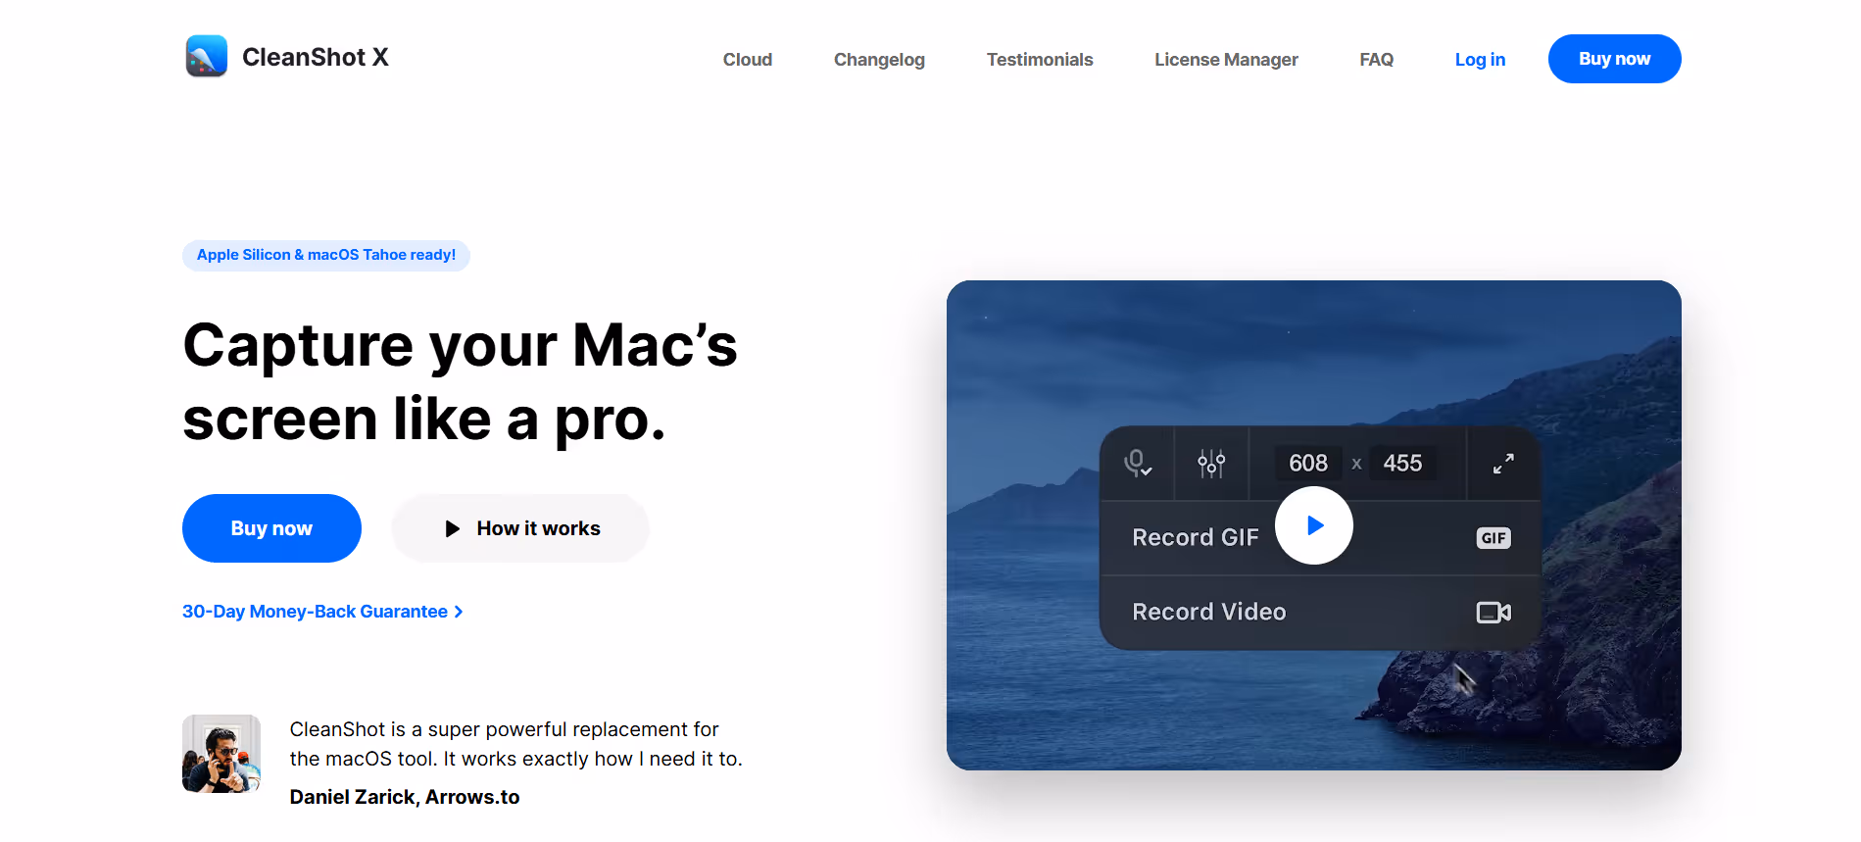Click the heading 'Capture your Mac's screen like a pro.'
Screen dimensions: 1861x842
pyautogui.click(x=461, y=382)
